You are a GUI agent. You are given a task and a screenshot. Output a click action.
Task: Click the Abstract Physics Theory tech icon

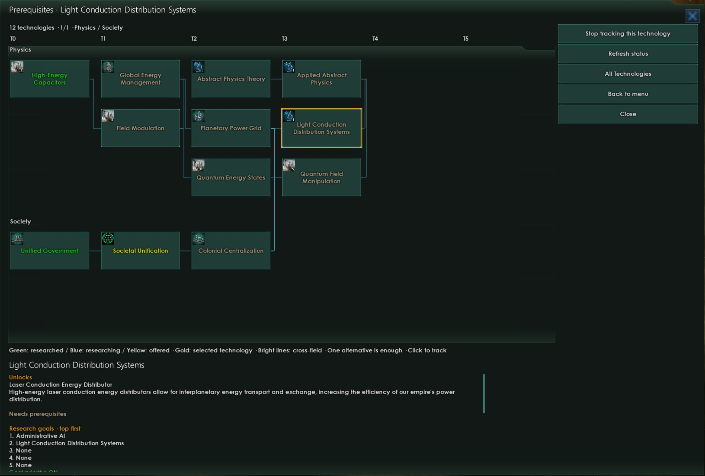198,67
